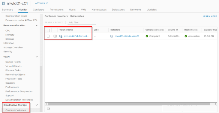
Task: Open the column chooser icon below the table
Action: coord(48,109)
